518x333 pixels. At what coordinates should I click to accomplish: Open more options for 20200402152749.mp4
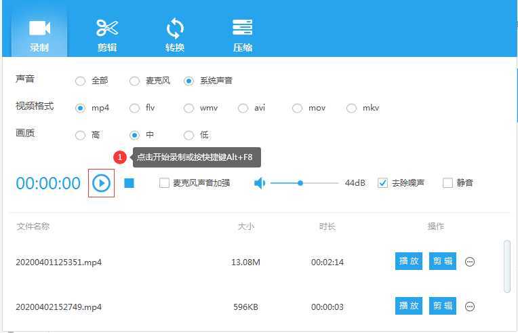point(470,307)
